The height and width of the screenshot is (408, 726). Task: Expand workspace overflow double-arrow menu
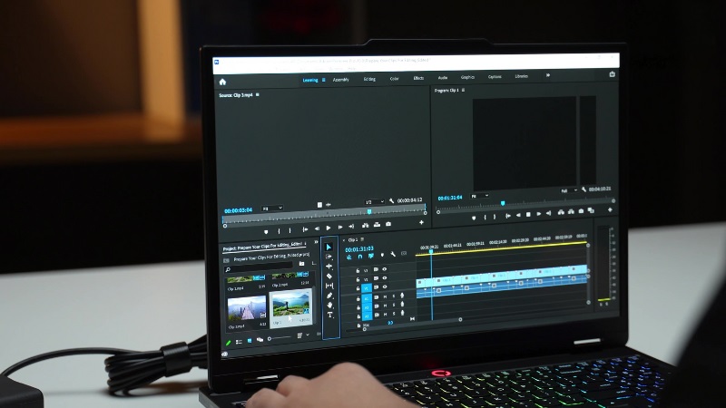click(x=548, y=75)
